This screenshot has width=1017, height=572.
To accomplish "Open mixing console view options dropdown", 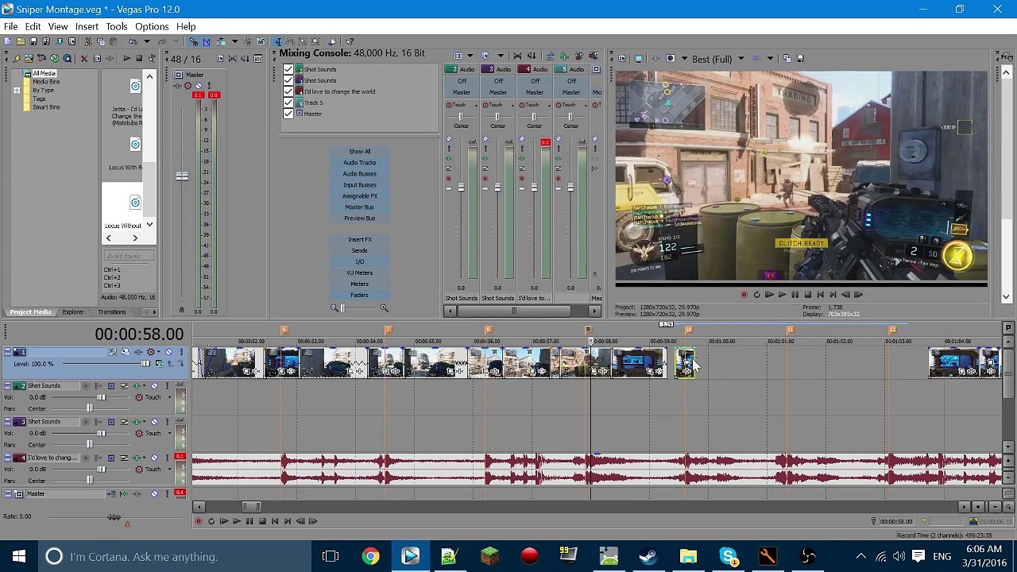I will (469, 56).
